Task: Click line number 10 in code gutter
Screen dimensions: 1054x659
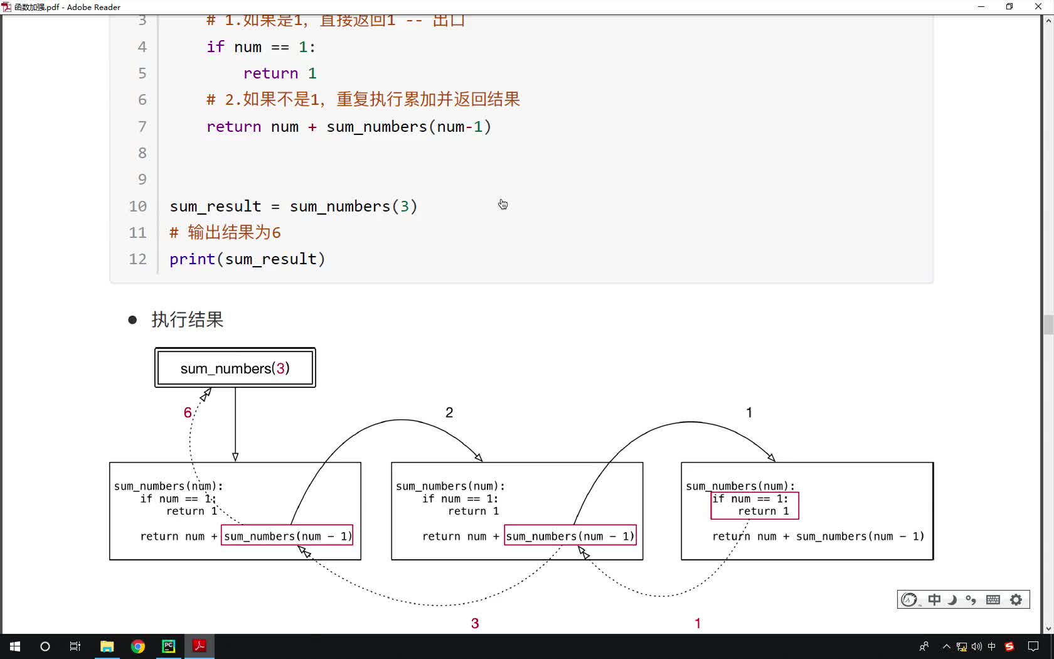Action: [x=137, y=206]
